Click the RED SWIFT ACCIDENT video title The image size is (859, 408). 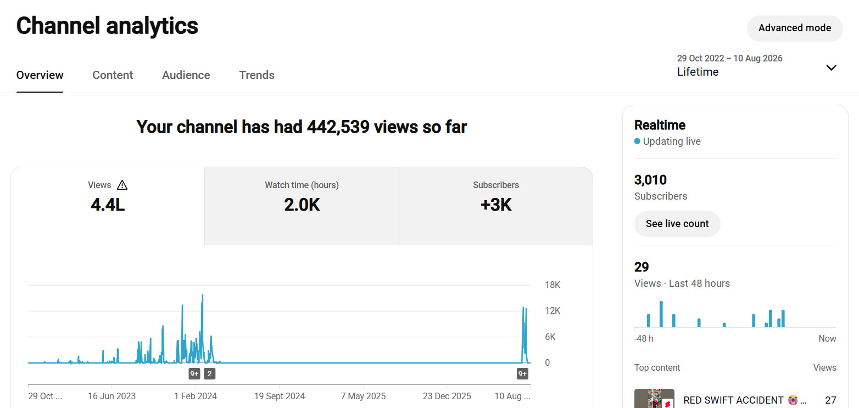741,400
